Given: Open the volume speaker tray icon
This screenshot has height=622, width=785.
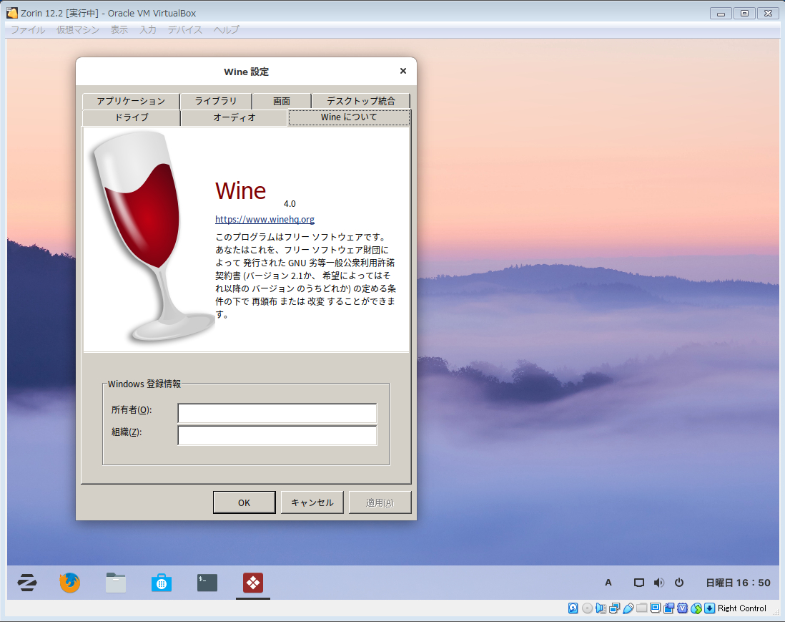Looking at the screenshot, I should tap(659, 583).
